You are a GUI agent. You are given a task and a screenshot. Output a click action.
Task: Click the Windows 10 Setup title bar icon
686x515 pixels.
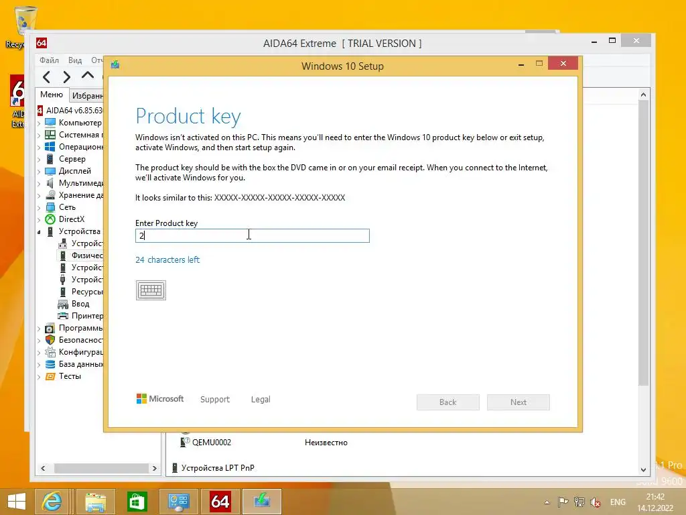[x=115, y=65]
